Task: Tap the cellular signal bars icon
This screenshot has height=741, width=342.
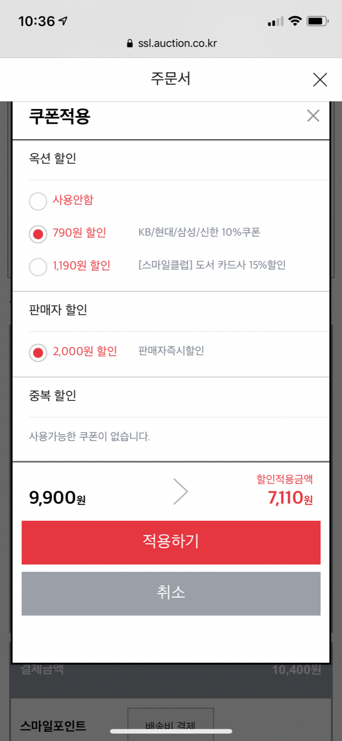Action: (x=275, y=22)
